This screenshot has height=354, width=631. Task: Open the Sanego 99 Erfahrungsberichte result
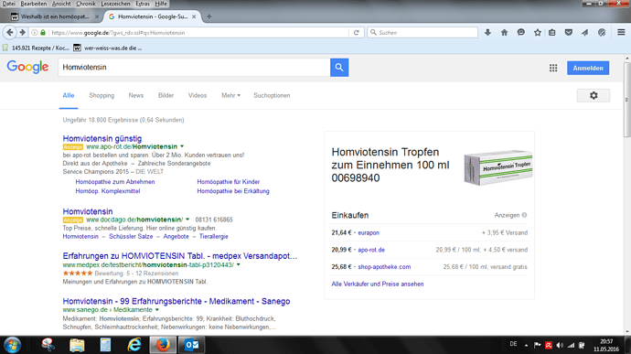[176, 301]
